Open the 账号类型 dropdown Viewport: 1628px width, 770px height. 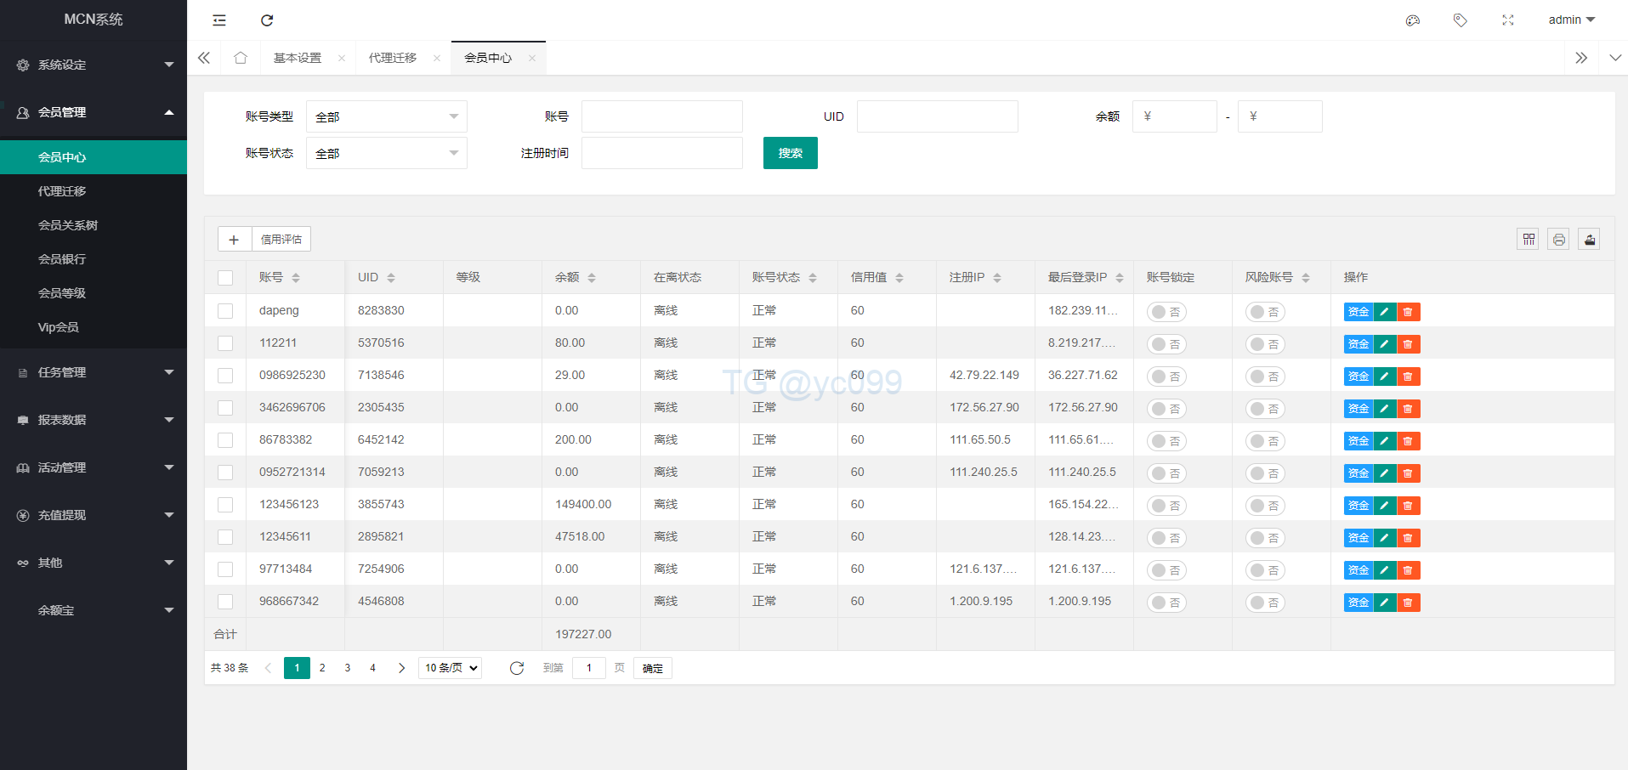[386, 116]
